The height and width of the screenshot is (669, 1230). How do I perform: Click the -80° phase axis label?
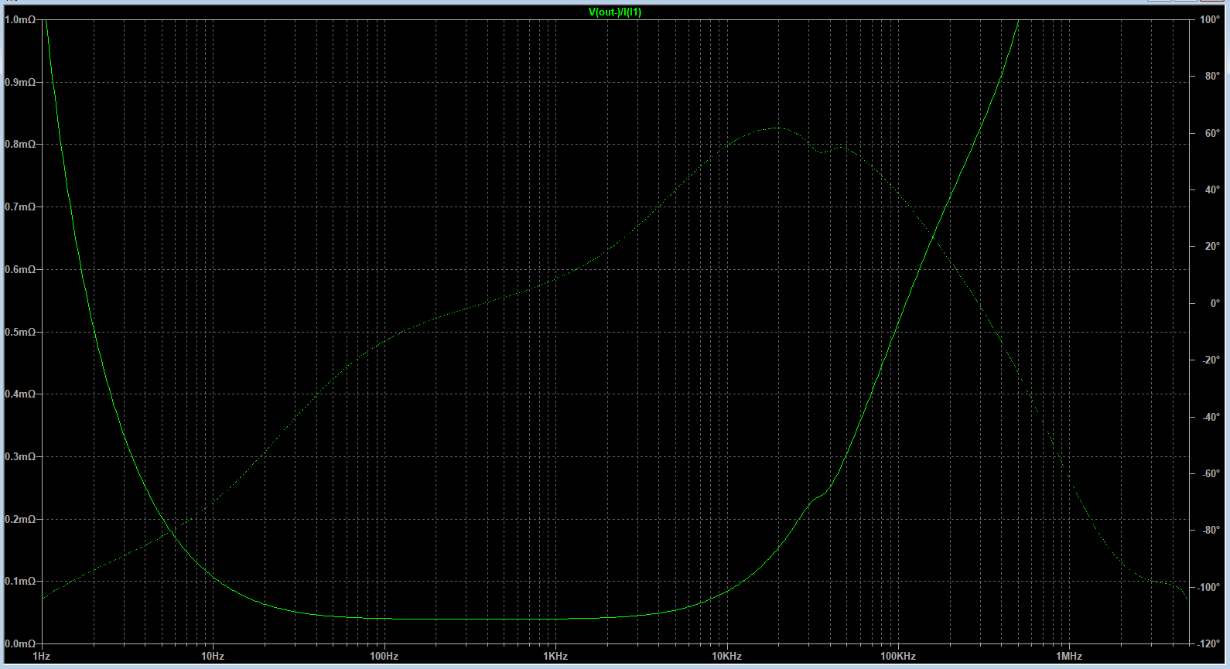[1211, 530]
